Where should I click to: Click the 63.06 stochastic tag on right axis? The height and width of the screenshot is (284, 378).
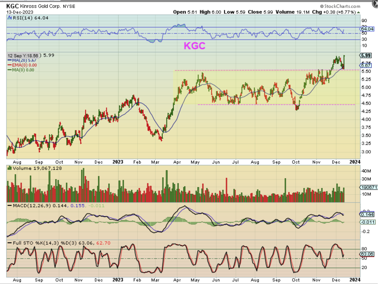(x=367, y=254)
